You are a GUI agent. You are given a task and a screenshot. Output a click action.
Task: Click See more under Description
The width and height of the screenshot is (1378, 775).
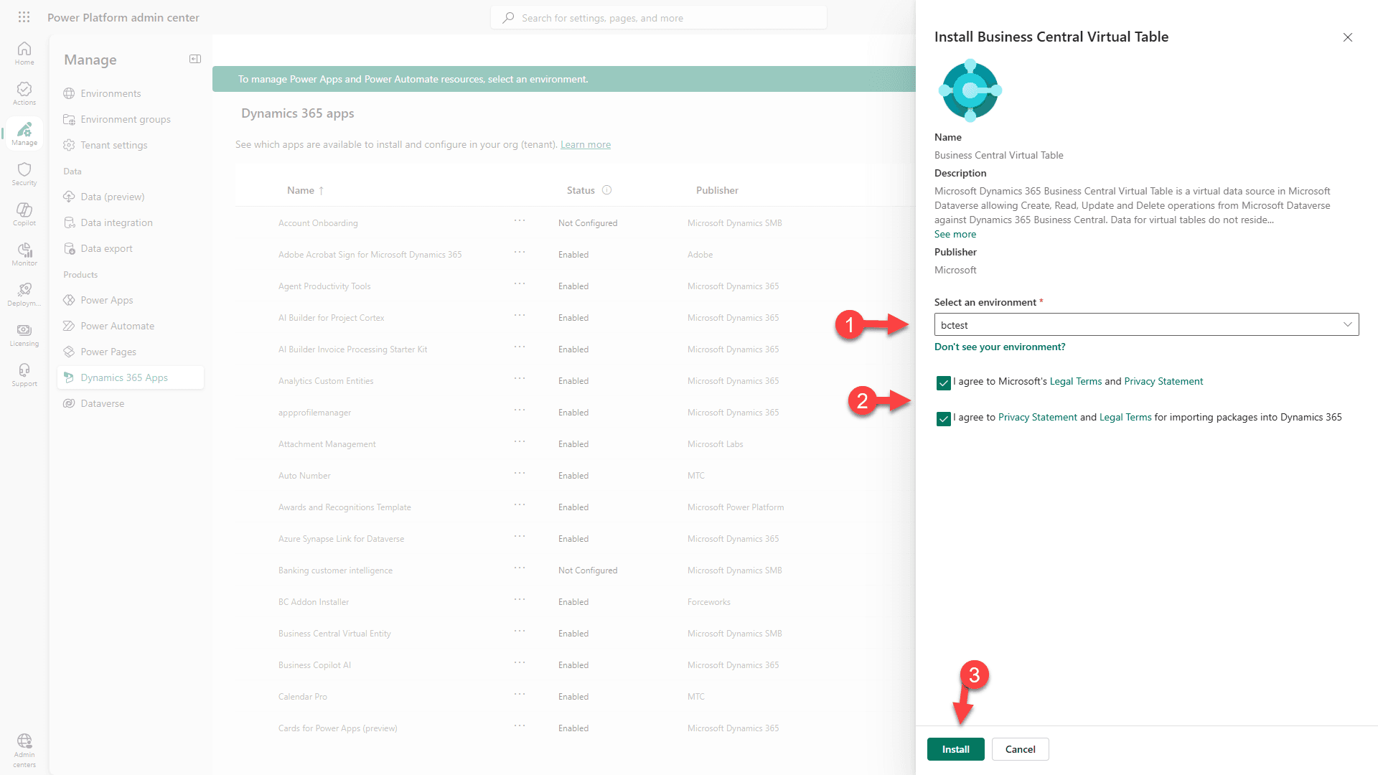click(x=955, y=234)
